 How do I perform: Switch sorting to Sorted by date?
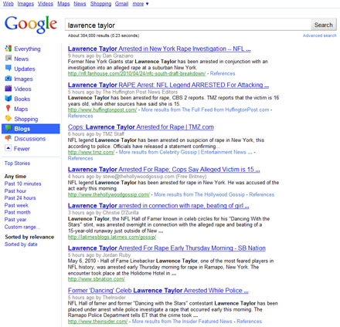[21, 244]
